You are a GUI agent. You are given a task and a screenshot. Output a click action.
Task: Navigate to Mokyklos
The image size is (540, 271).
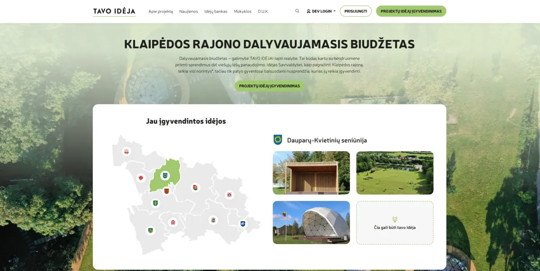(x=243, y=12)
